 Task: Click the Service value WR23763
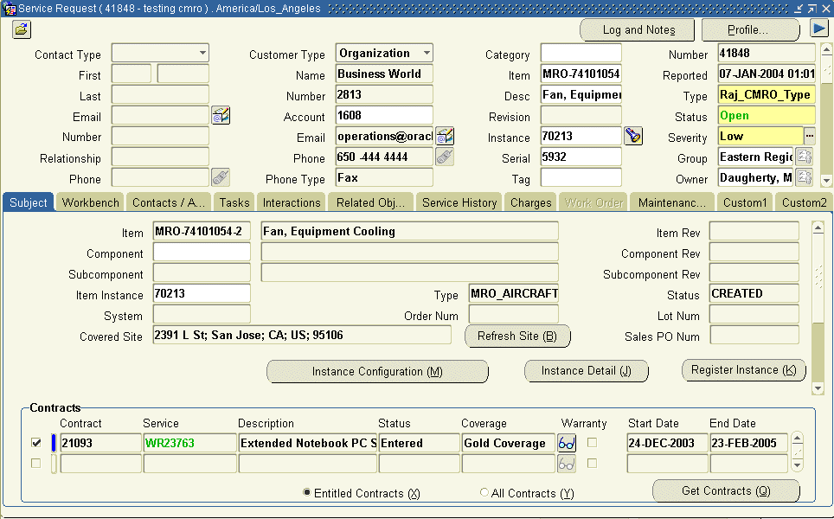(189, 443)
